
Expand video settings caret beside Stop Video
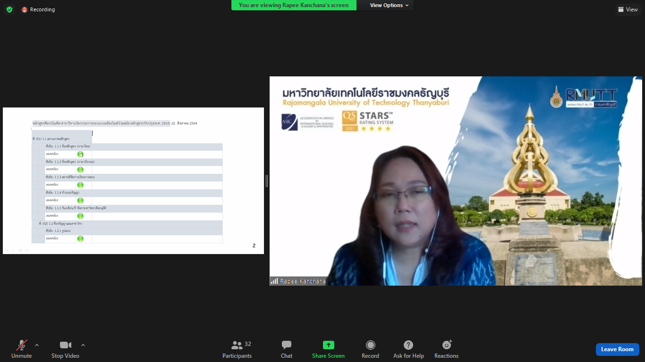click(83, 345)
